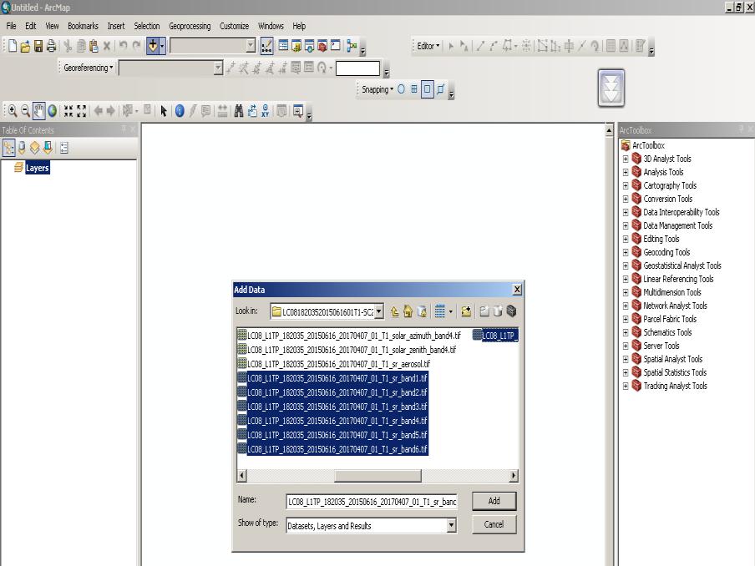The height and width of the screenshot is (566, 755).
Task: Click the Analysis Tools toolbox label
Action: click(663, 172)
